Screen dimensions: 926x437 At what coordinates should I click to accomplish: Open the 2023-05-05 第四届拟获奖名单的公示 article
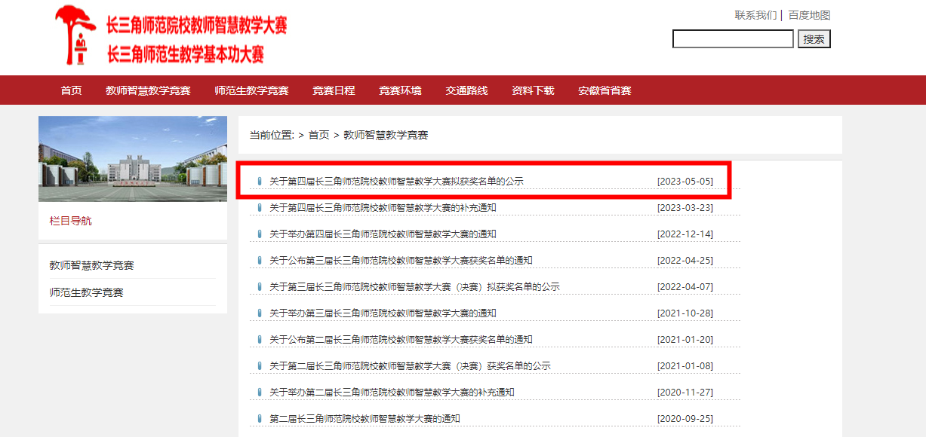[x=396, y=182]
